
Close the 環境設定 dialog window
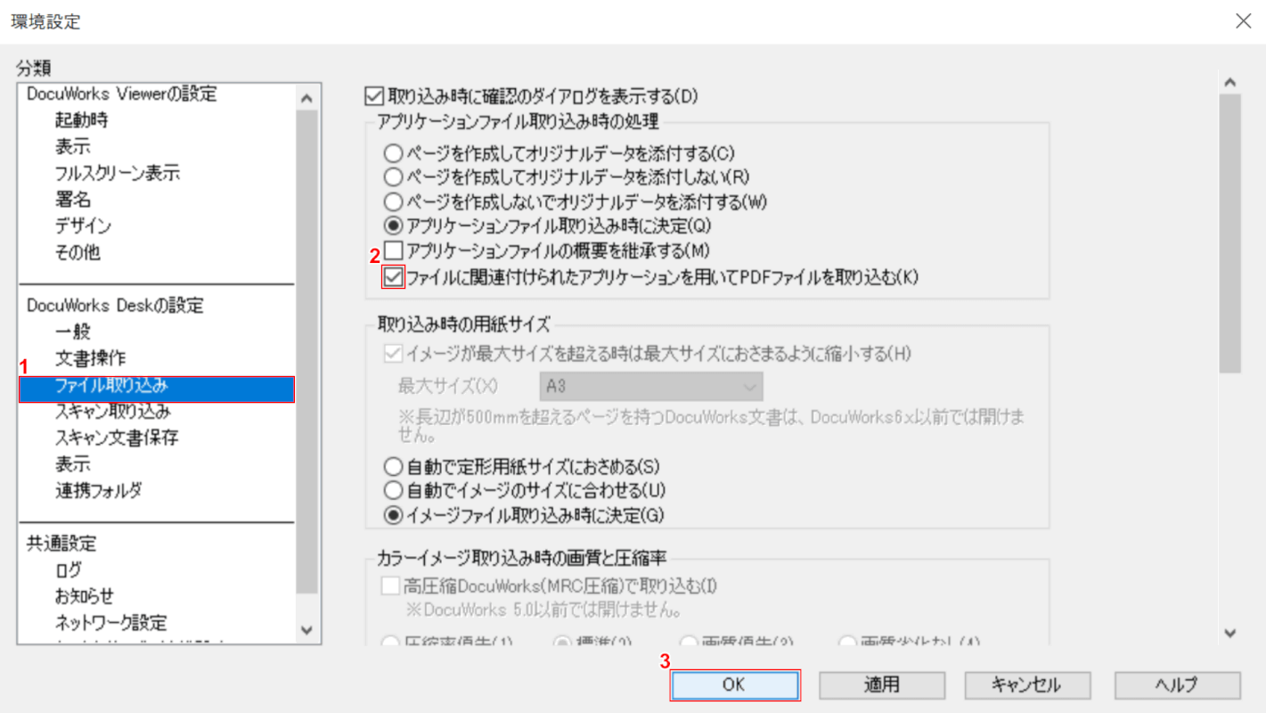pos(1243,21)
